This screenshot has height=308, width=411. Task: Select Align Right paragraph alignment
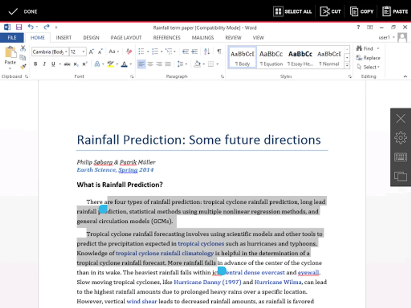click(159, 64)
